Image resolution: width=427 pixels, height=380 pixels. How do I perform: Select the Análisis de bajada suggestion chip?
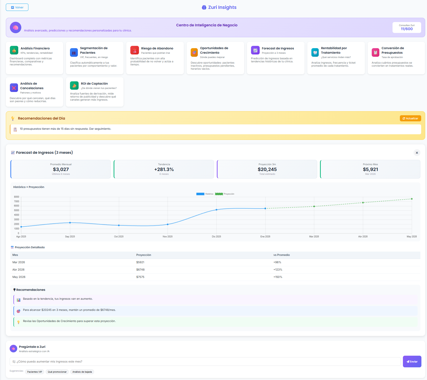tap(82, 372)
